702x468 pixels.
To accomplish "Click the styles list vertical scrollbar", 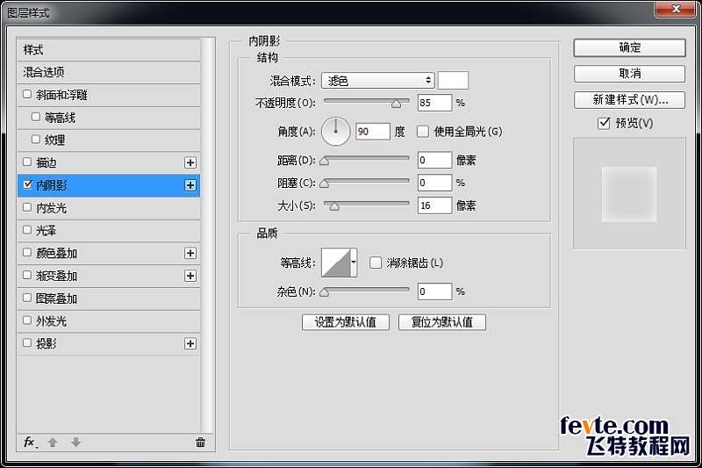I will (207, 235).
